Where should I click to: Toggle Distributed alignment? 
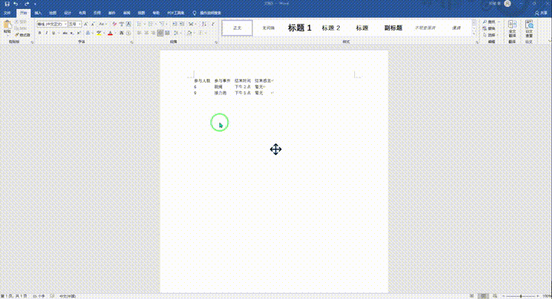pyautogui.click(x=168, y=33)
